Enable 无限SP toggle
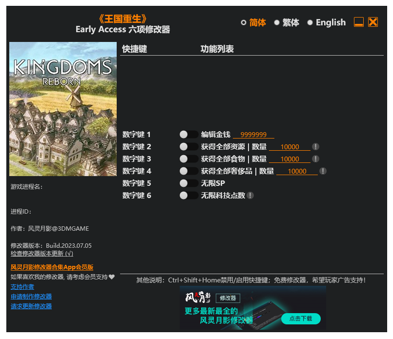 [189, 183]
